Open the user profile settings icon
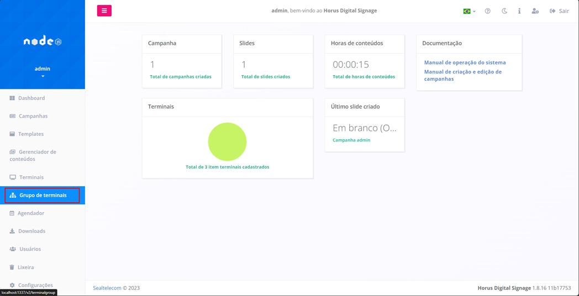This screenshot has width=579, height=296. 535,11
